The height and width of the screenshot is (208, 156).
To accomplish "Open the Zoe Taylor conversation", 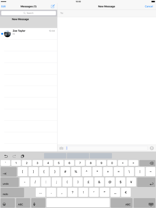I will [29, 34].
